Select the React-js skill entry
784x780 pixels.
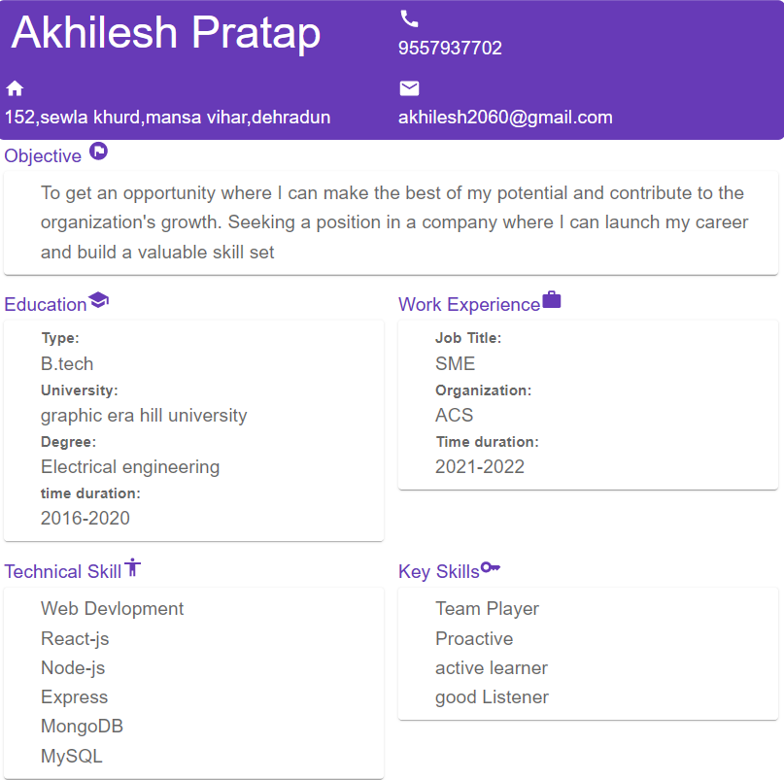[x=75, y=638]
